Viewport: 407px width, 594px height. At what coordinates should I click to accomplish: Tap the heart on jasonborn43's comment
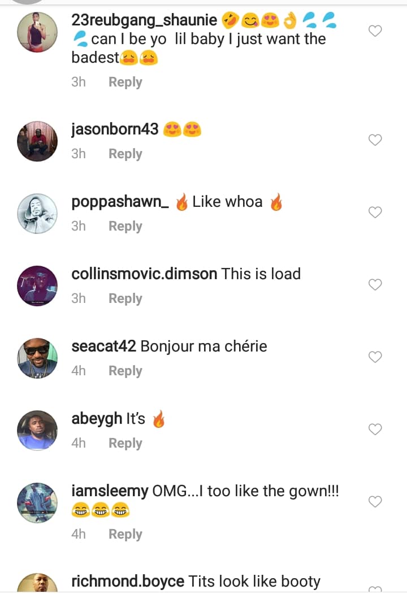[x=375, y=140]
